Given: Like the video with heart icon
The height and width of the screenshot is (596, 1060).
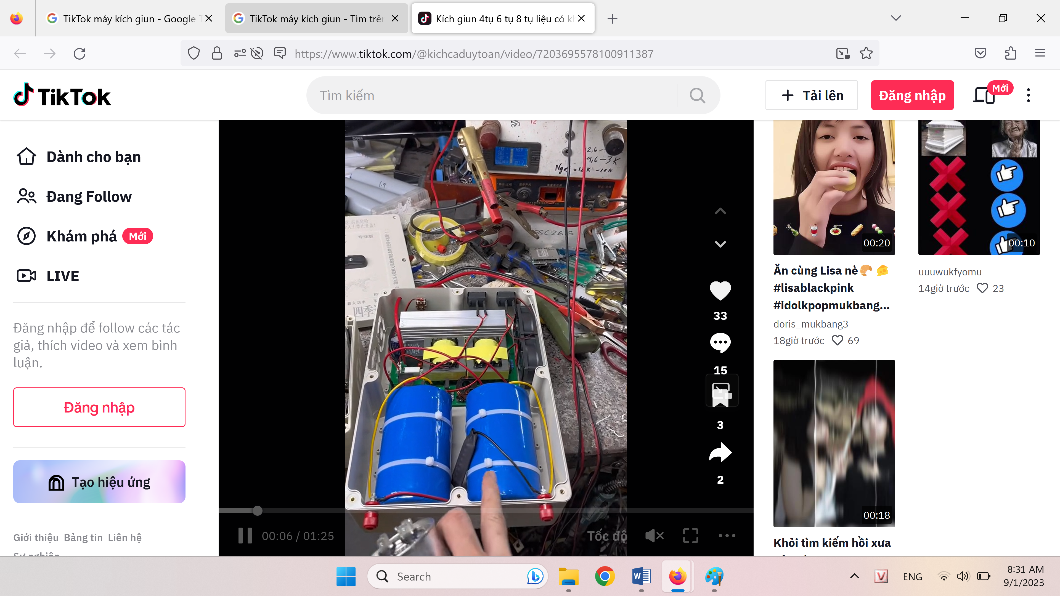Looking at the screenshot, I should 720,291.
